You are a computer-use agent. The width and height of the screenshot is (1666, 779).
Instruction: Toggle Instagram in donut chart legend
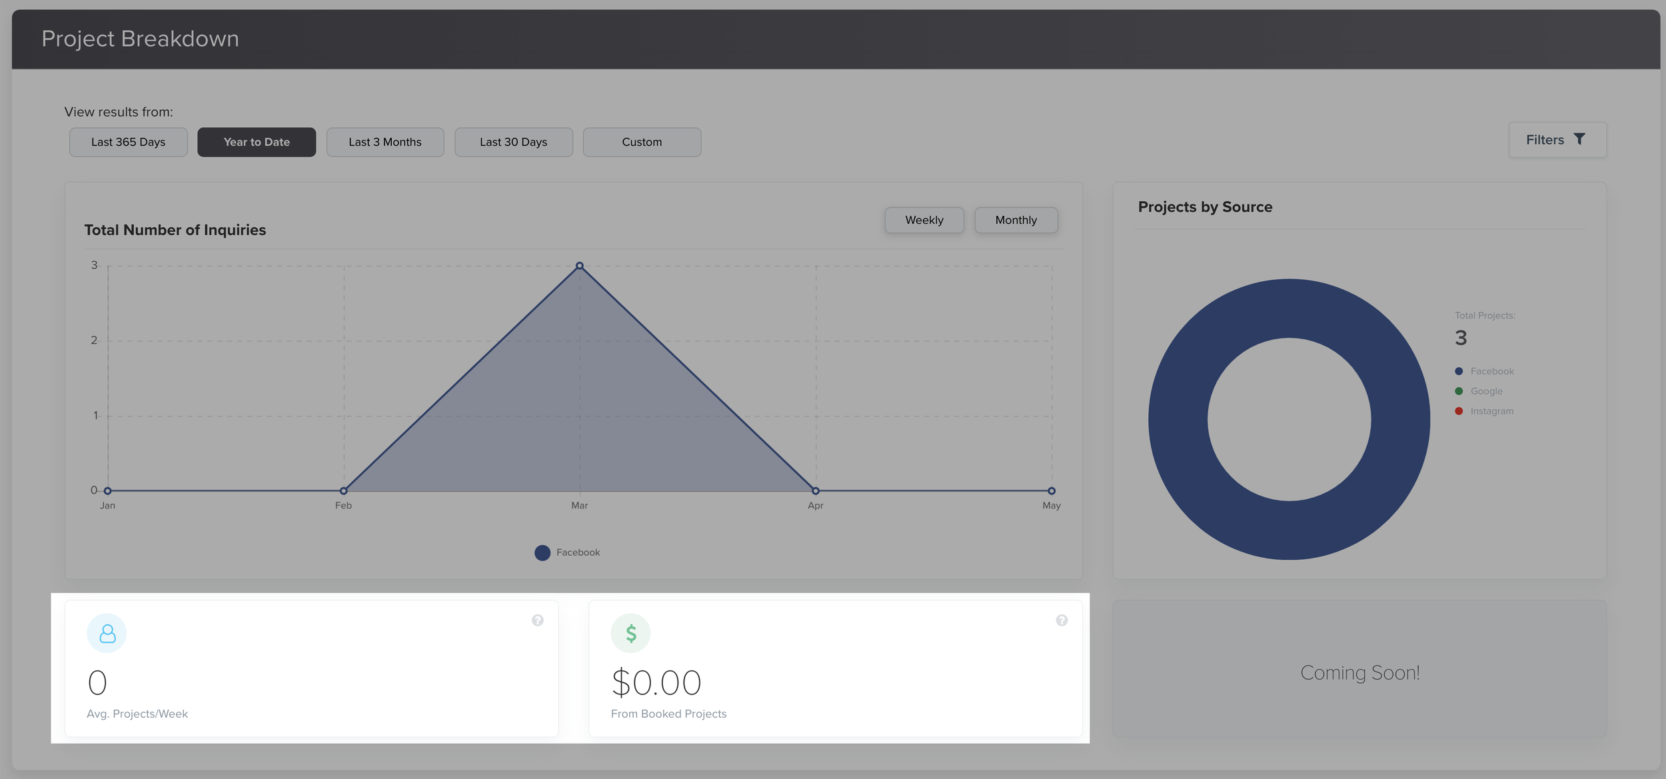pos(1485,411)
